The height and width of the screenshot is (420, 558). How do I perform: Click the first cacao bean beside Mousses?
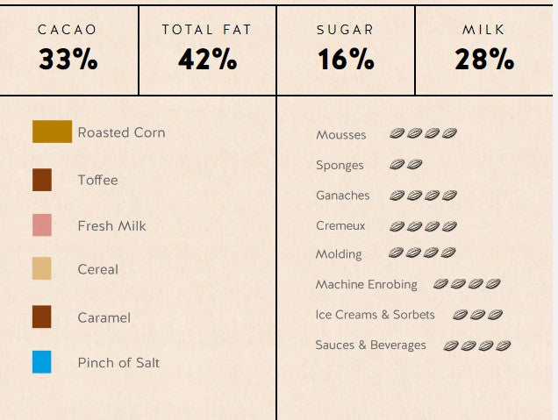pyautogui.click(x=397, y=133)
